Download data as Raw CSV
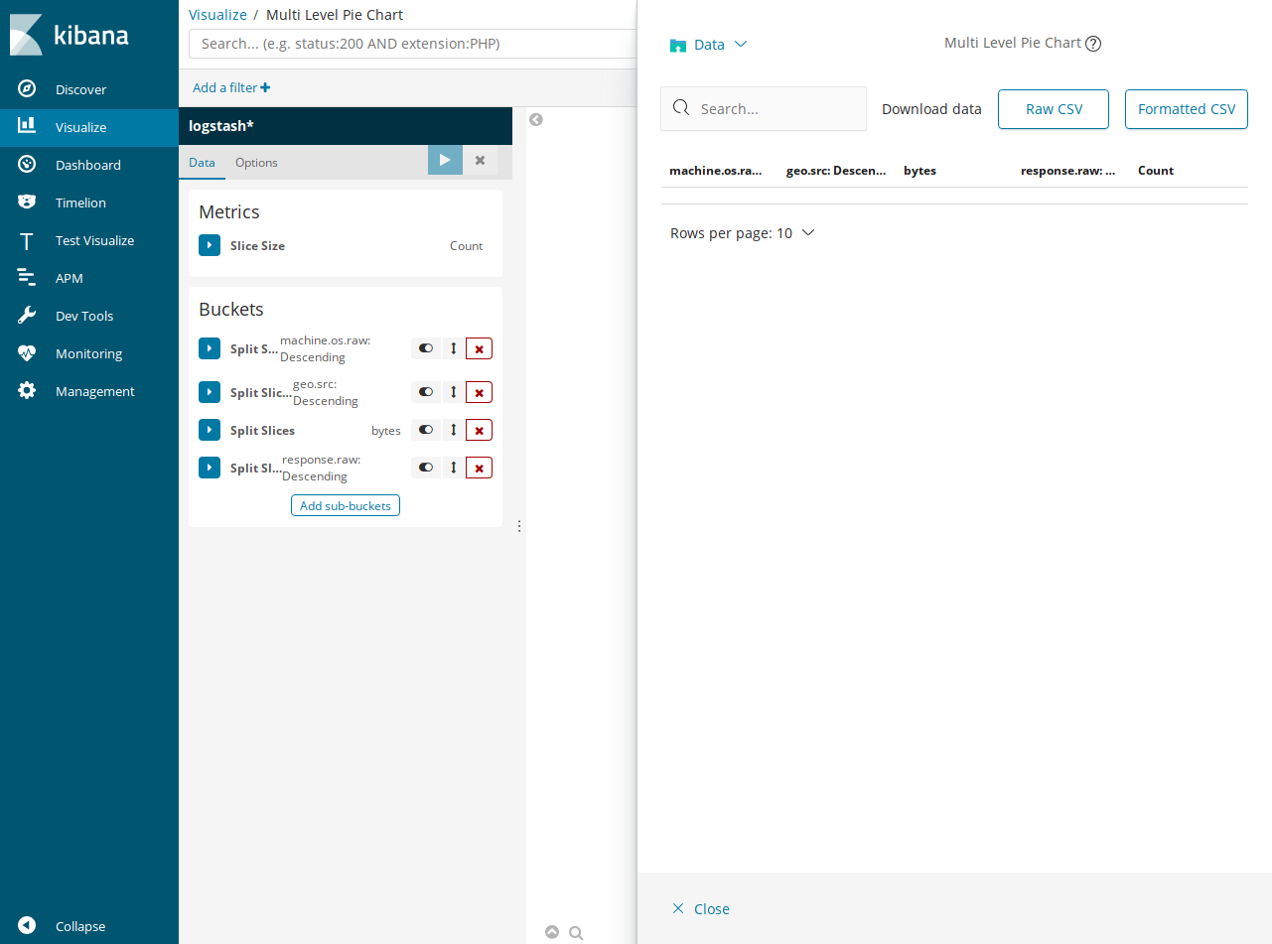Image resolution: width=1272 pixels, height=944 pixels. (x=1053, y=108)
